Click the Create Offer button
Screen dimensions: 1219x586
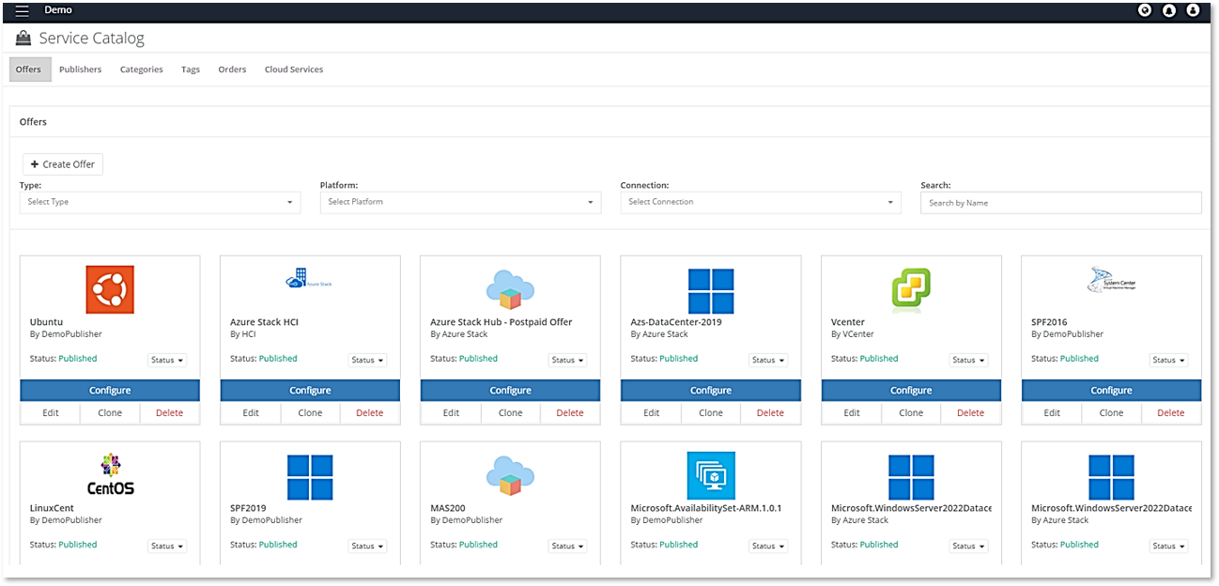(x=63, y=164)
